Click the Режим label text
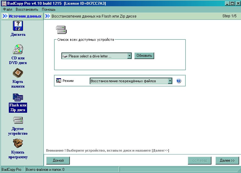 point(68,81)
